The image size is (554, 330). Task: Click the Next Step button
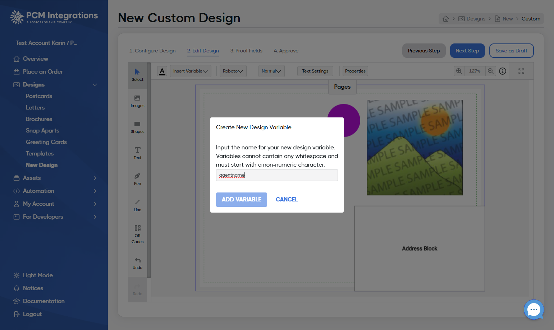tap(467, 51)
